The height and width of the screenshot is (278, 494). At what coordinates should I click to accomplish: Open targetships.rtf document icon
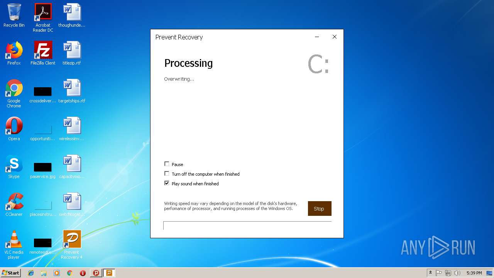[x=72, y=91]
